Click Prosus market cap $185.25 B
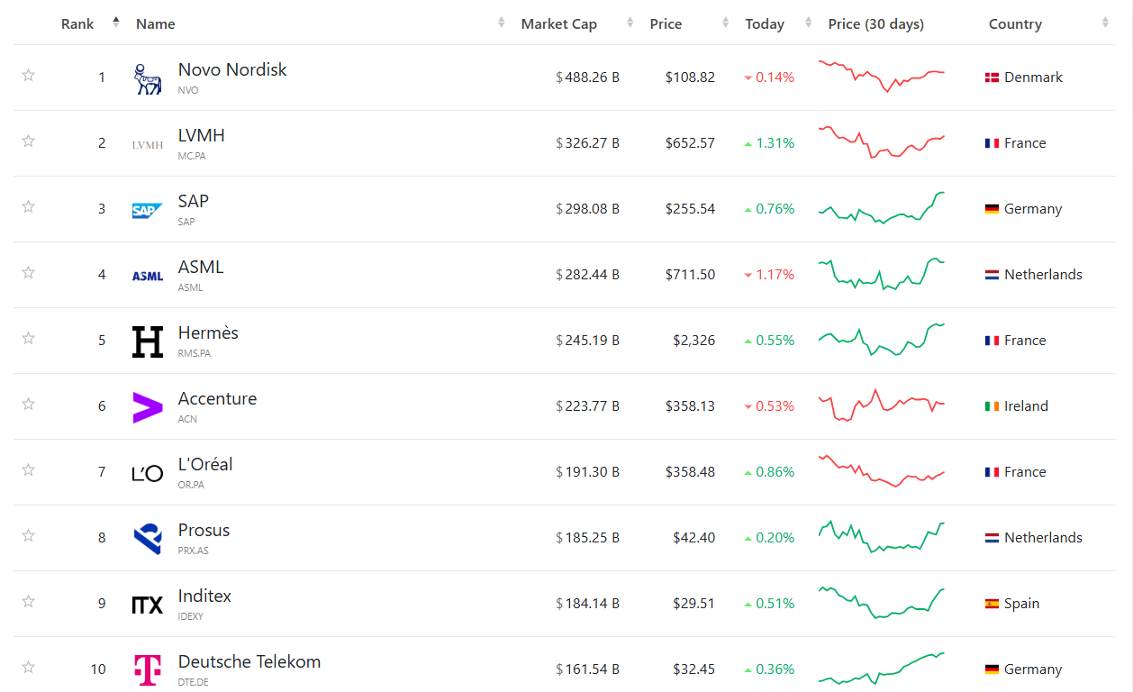This screenshot has height=692, width=1133. 587,538
